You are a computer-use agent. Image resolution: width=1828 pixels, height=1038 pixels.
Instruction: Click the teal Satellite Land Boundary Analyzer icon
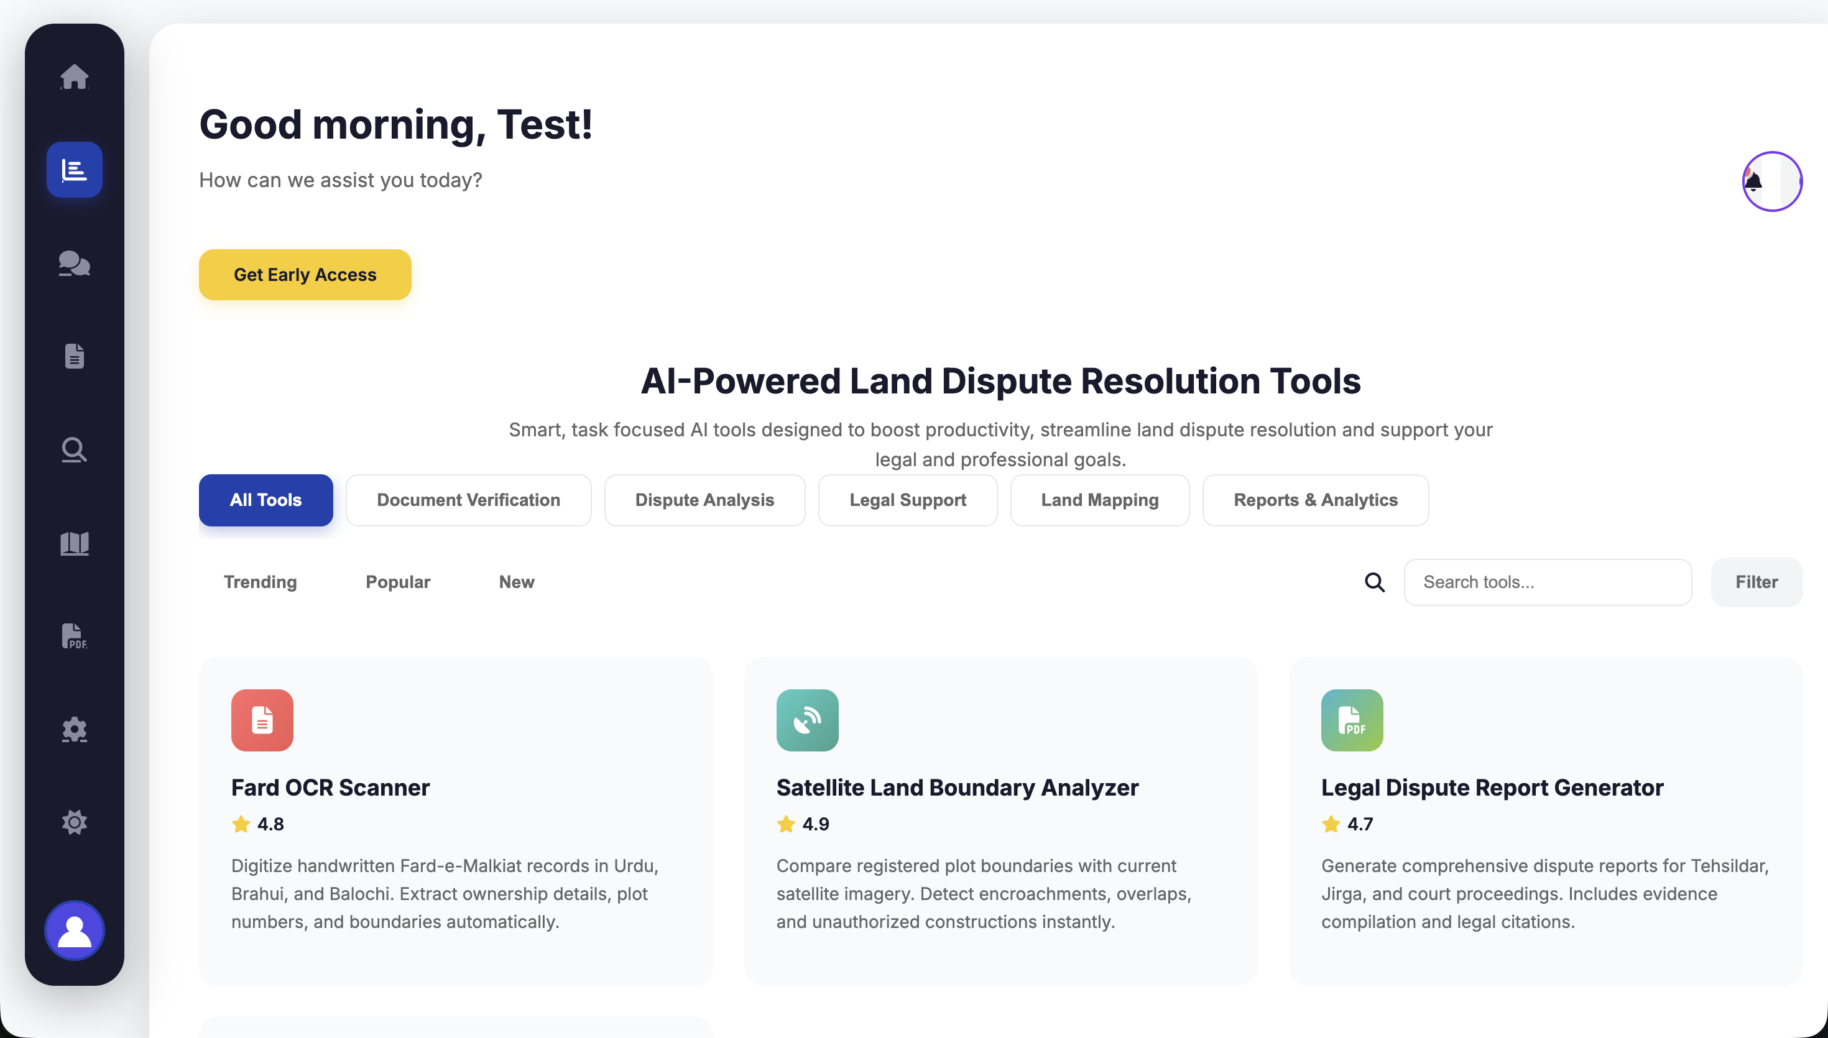coord(807,720)
